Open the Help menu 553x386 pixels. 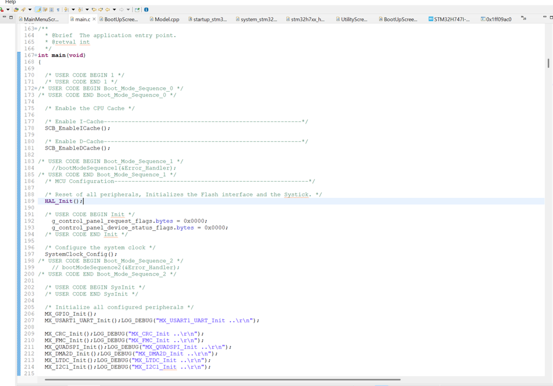pyautogui.click(x=10, y=2)
